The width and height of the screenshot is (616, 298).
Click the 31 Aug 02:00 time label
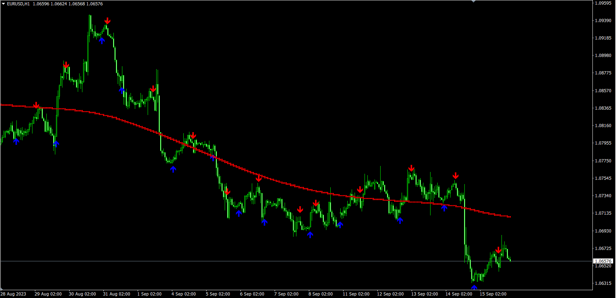click(117, 294)
